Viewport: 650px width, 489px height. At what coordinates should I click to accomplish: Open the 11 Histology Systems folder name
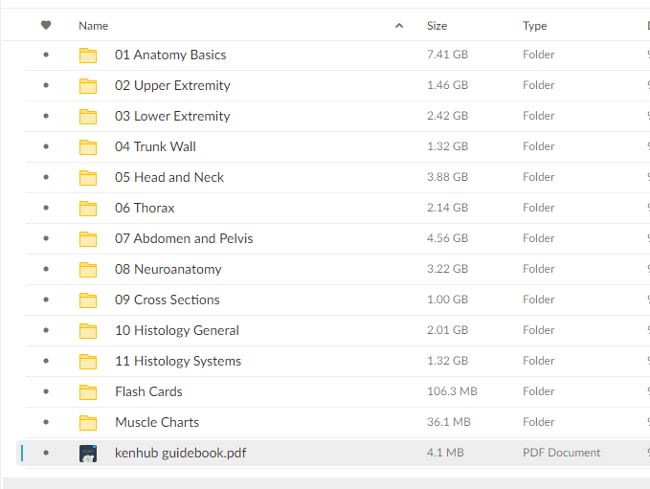coord(178,362)
